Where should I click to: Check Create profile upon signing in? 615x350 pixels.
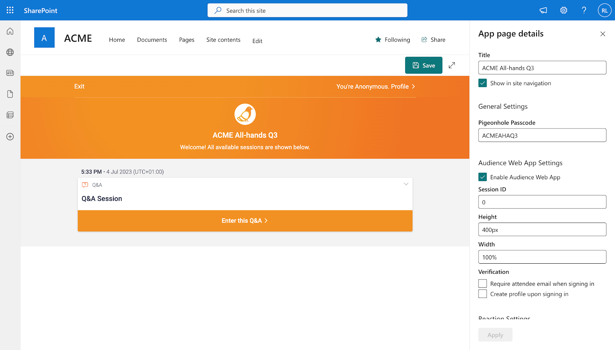point(482,294)
